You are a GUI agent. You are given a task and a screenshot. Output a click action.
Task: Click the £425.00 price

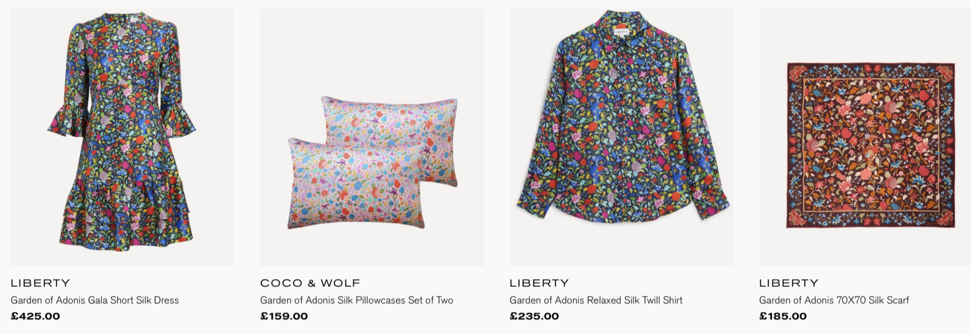tap(35, 316)
